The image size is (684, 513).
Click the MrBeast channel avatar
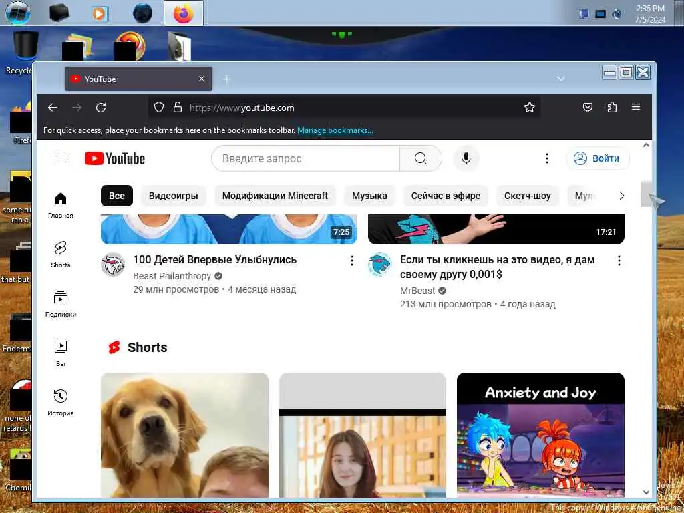(x=380, y=265)
